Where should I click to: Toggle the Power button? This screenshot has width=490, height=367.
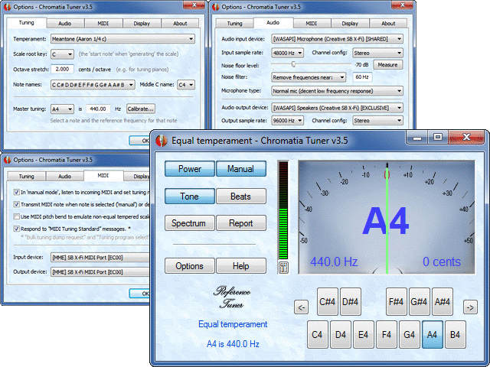tap(190, 169)
